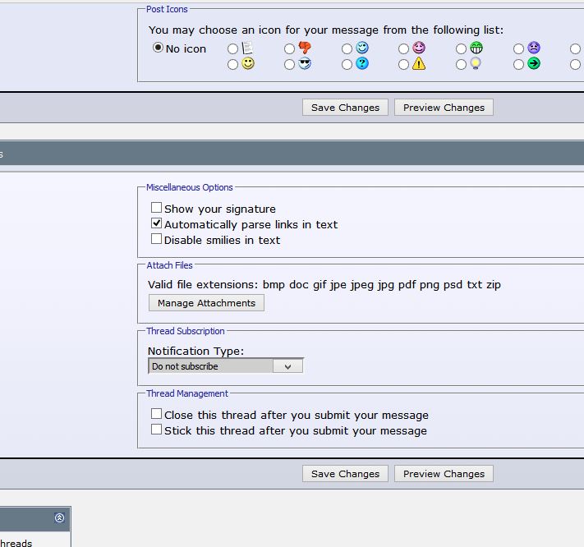Enable "Show your signature" checkbox
This screenshot has height=547, width=584.
coord(156,208)
